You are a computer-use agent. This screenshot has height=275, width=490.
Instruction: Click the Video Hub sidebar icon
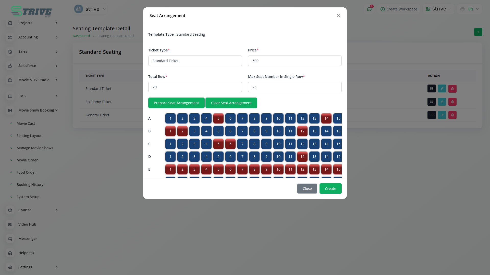coord(10,224)
